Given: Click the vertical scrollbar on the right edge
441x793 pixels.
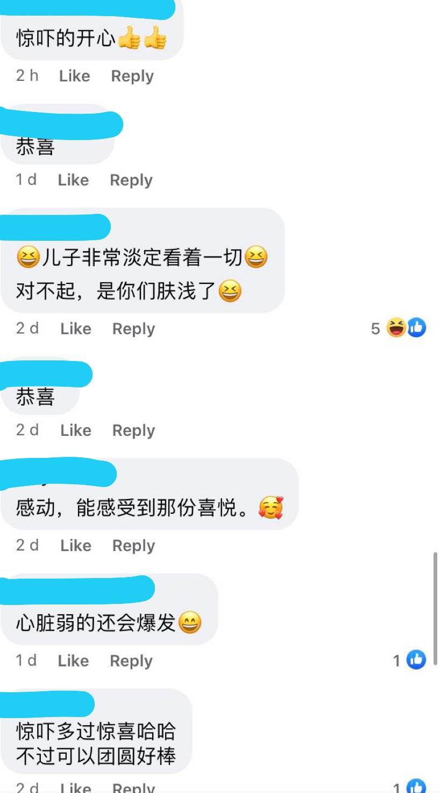Looking at the screenshot, I should click(x=435, y=608).
